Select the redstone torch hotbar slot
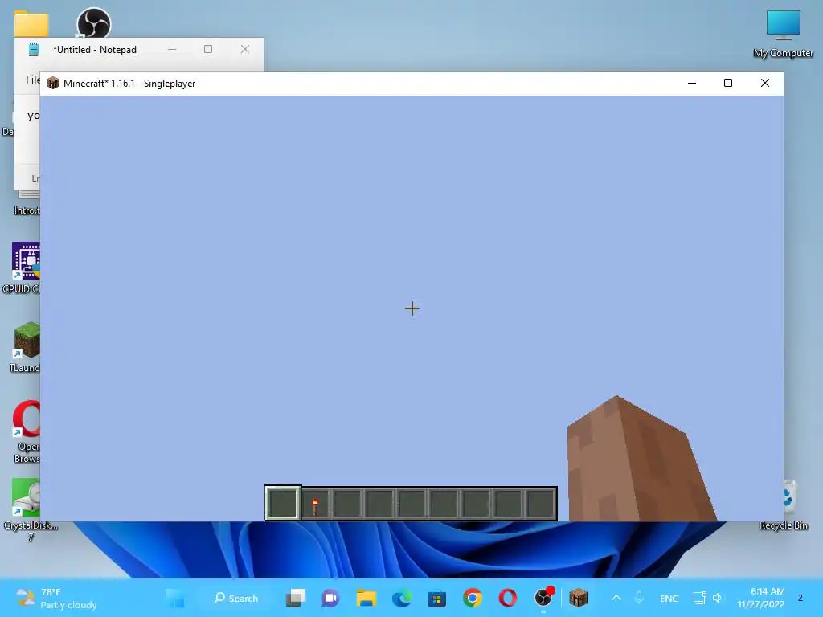This screenshot has width=823, height=617. click(x=315, y=504)
